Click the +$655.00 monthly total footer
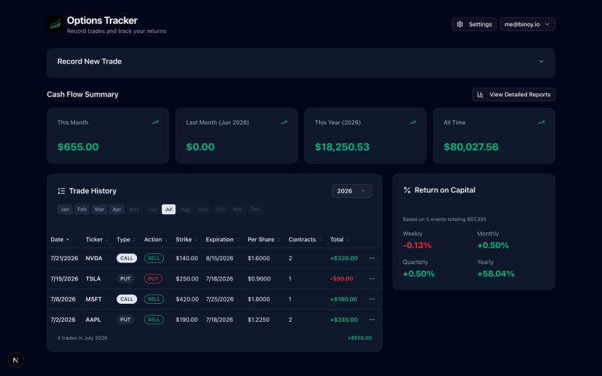Screen dimensions: 602x376 [360, 338]
